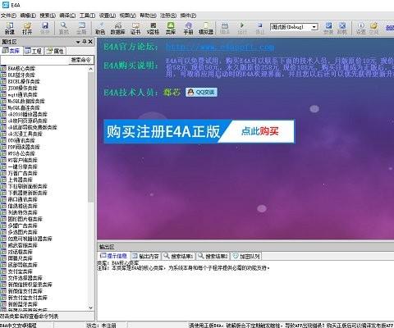Click the 购买注册E4A正版 purchase banner

pos(199,131)
